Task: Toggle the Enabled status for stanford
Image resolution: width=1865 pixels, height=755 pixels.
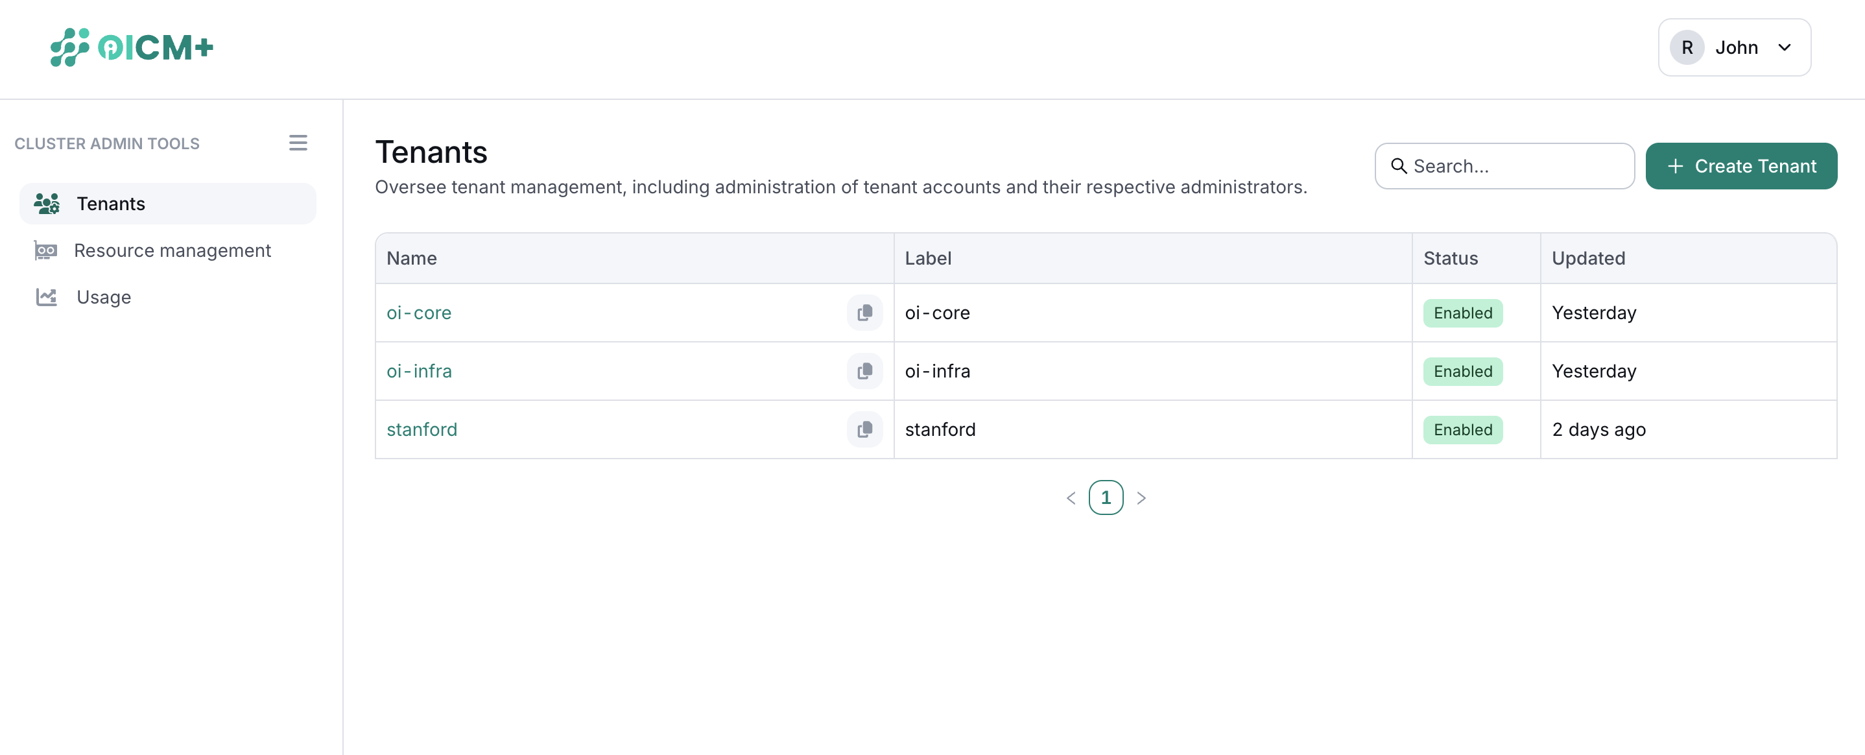Action: pos(1462,429)
